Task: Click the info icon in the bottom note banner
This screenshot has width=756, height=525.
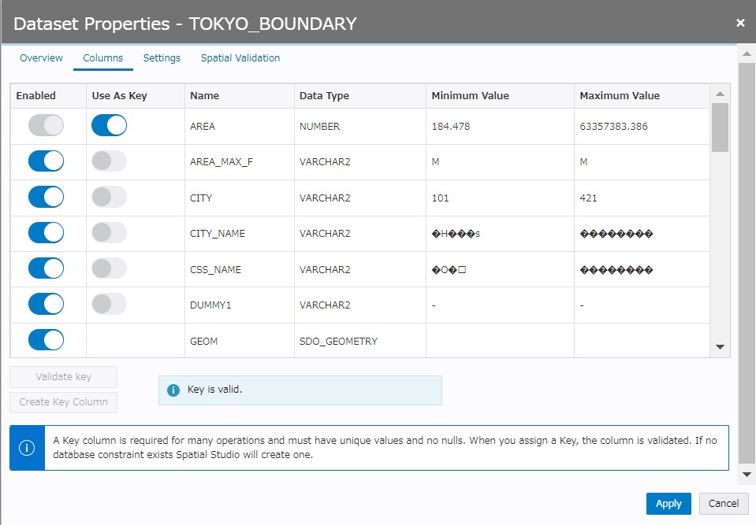Action: [27, 447]
